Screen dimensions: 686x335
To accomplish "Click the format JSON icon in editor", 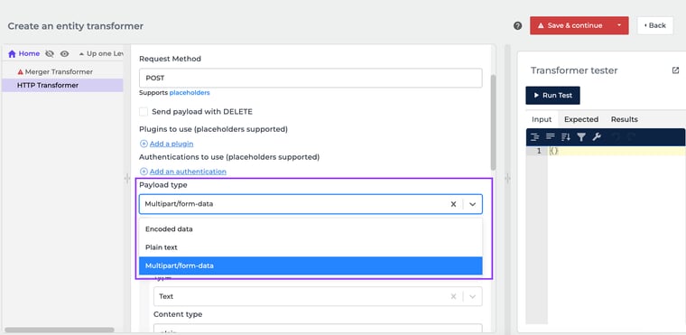I will pyautogui.click(x=534, y=137).
